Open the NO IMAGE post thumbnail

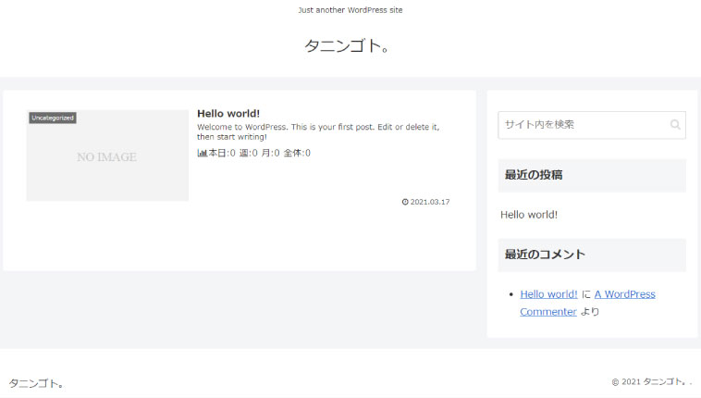pos(107,156)
